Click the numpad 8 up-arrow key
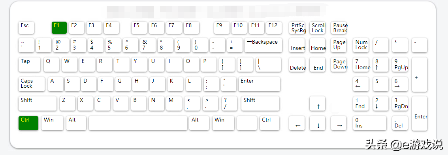This screenshot has height=155, width=448. tap(381, 65)
